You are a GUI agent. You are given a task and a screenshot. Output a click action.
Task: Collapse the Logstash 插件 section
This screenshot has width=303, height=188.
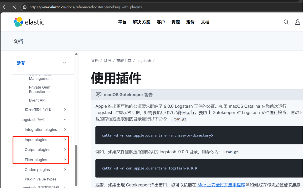[x=65, y=120]
